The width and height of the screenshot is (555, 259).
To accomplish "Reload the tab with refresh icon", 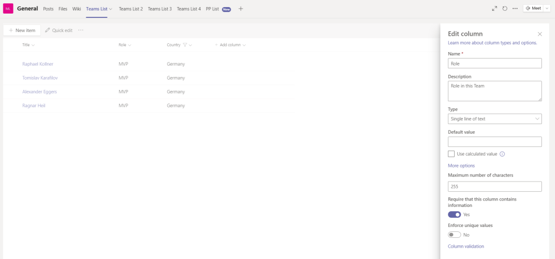I will (x=505, y=9).
